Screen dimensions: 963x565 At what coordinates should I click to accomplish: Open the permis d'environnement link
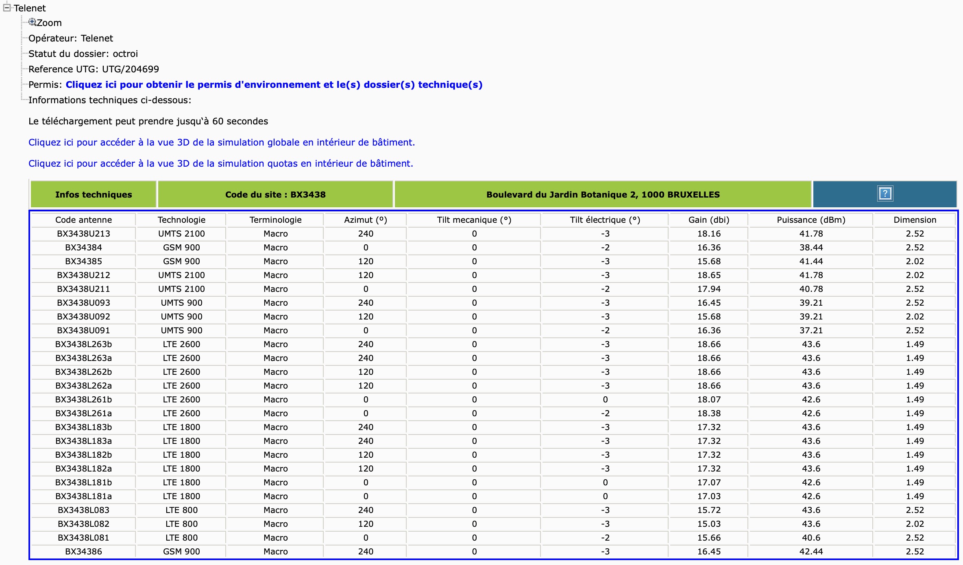[x=274, y=85]
